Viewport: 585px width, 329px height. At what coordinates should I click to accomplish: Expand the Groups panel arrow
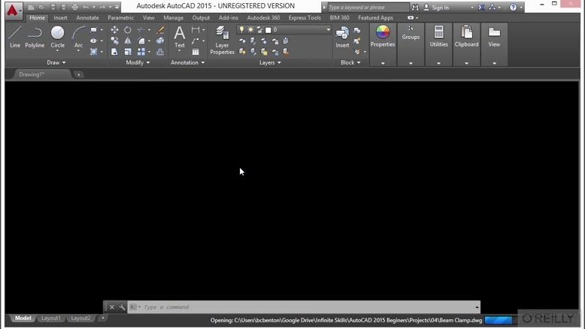point(411,63)
